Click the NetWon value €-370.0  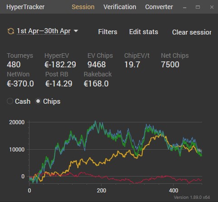point(20,84)
